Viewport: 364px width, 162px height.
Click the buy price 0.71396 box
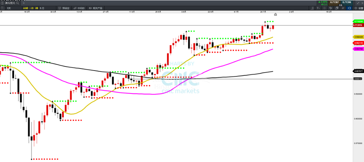(x=346, y=2)
